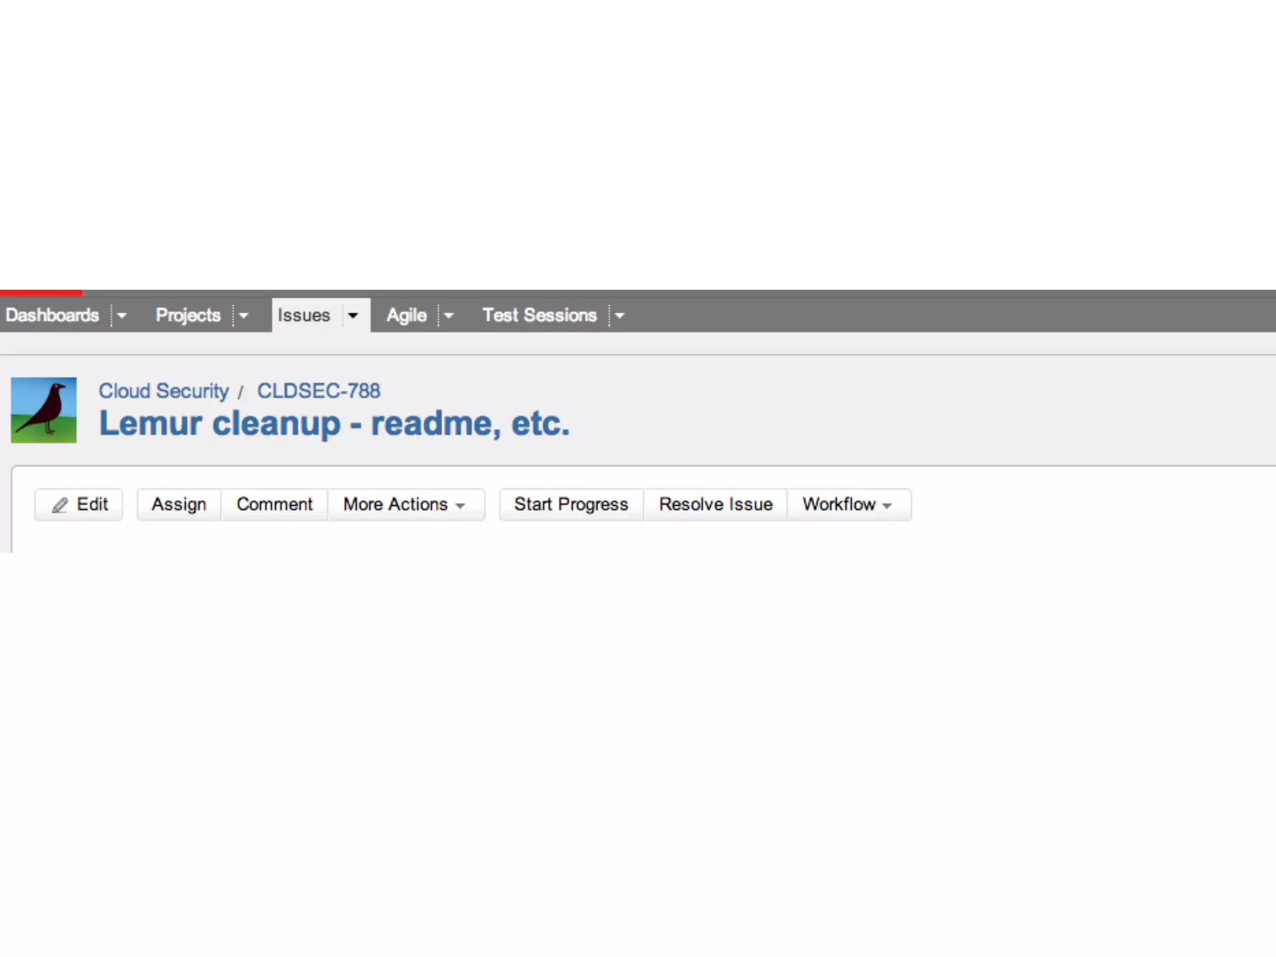Open the CLDSEC-788 issue key link
This screenshot has height=957, width=1276.
pyautogui.click(x=318, y=391)
